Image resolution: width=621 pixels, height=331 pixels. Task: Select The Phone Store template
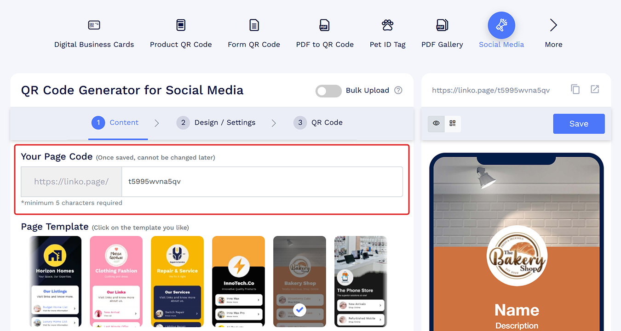[x=361, y=281]
